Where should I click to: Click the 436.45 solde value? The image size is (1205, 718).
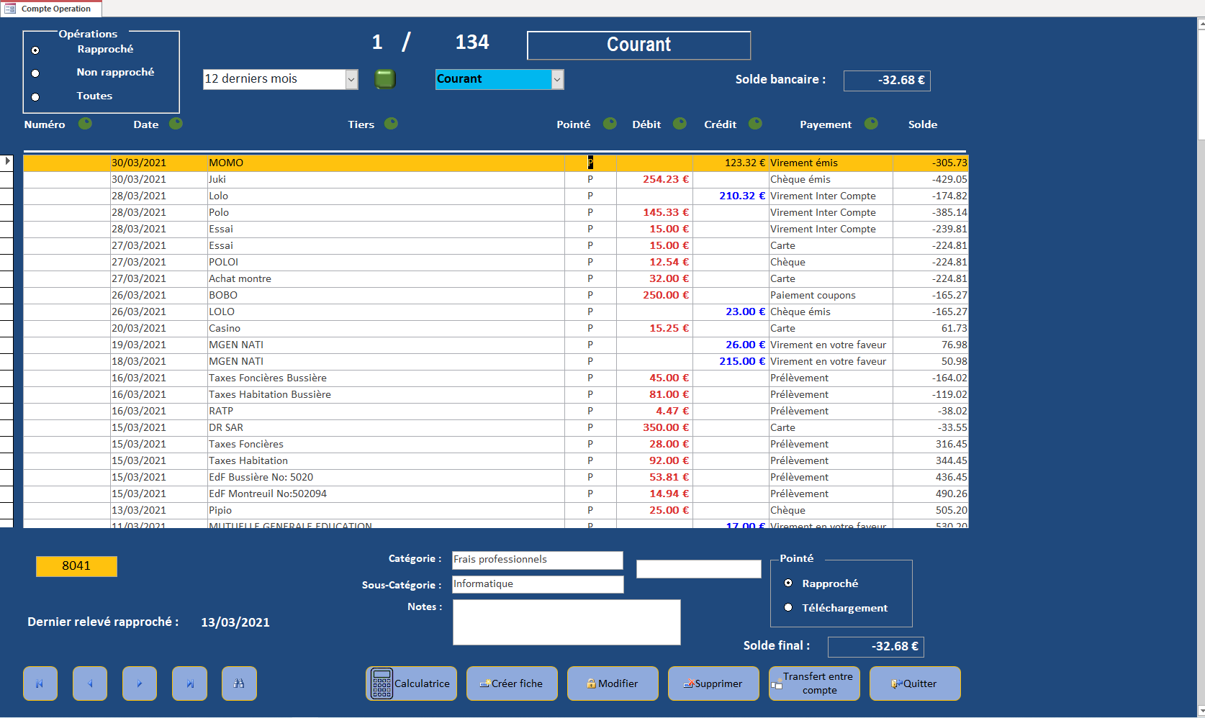(931, 477)
